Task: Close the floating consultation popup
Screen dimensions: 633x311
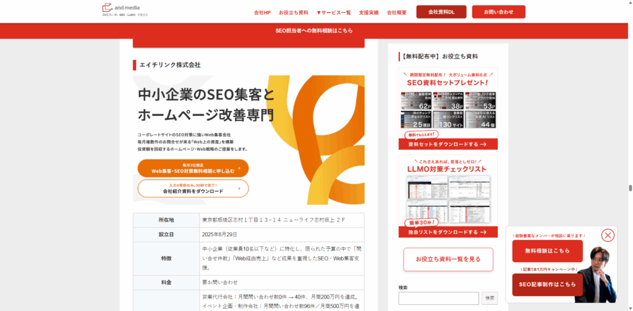Action: 608,235
